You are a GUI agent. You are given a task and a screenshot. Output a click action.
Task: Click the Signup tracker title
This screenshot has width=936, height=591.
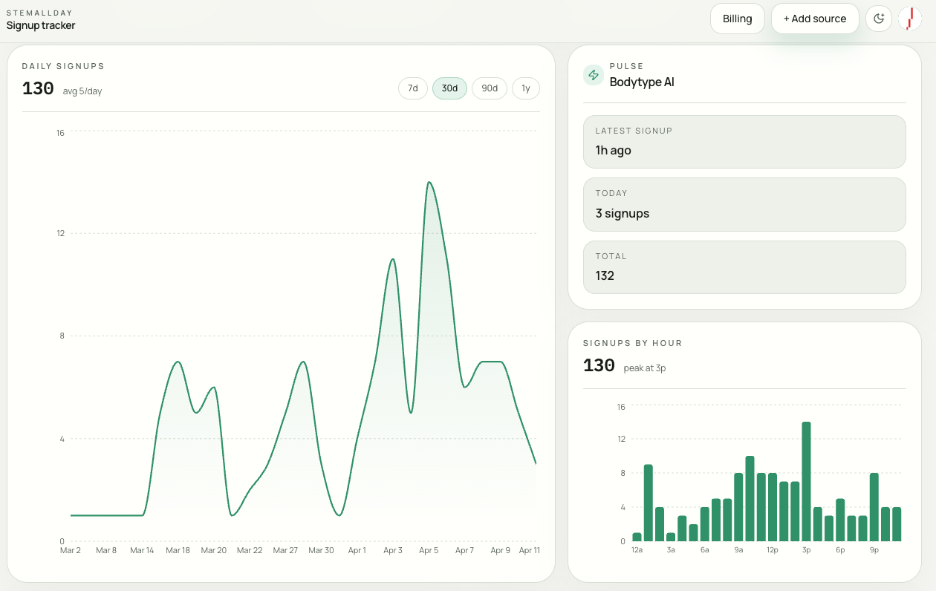[40, 25]
